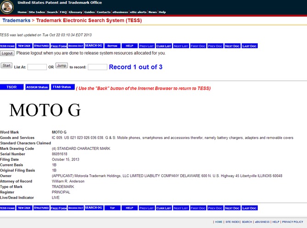The image size is (307, 228).
Task: Click the top New User button
Action: pos(24,46)
